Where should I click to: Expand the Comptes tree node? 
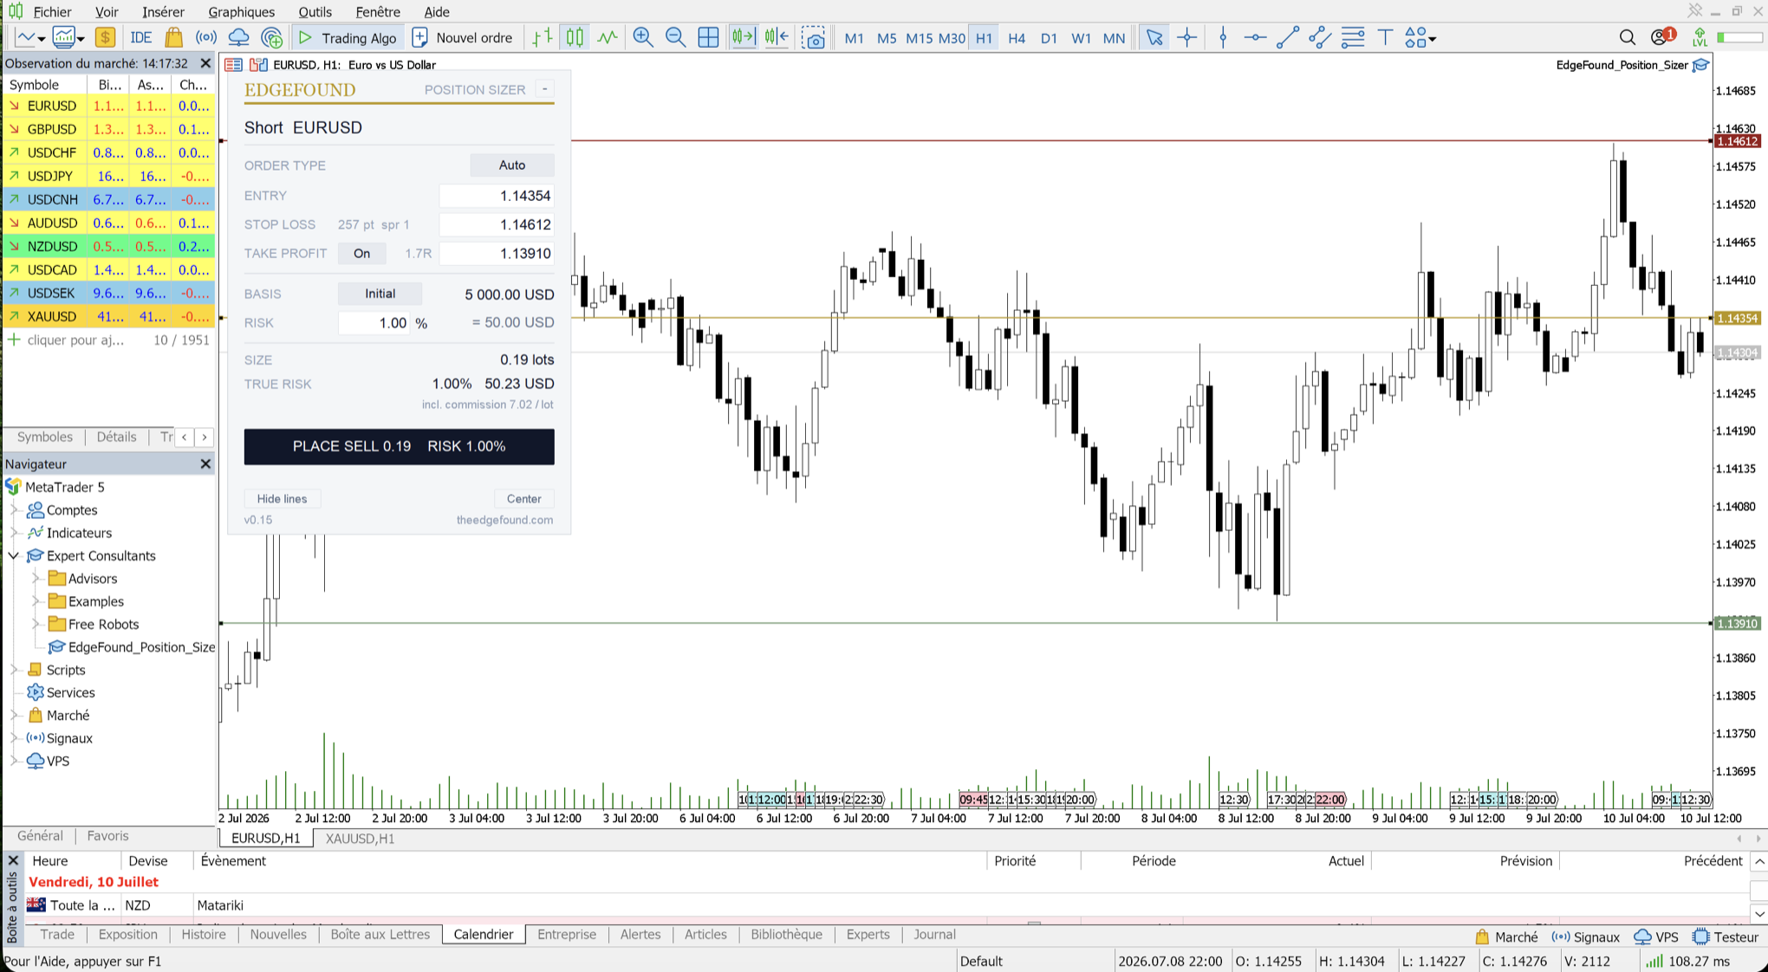(x=14, y=509)
